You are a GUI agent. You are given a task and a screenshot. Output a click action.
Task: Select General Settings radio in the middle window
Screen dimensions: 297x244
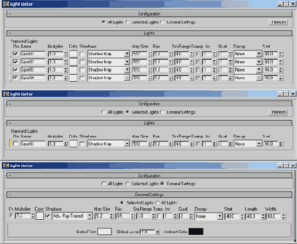pos(163,112)
